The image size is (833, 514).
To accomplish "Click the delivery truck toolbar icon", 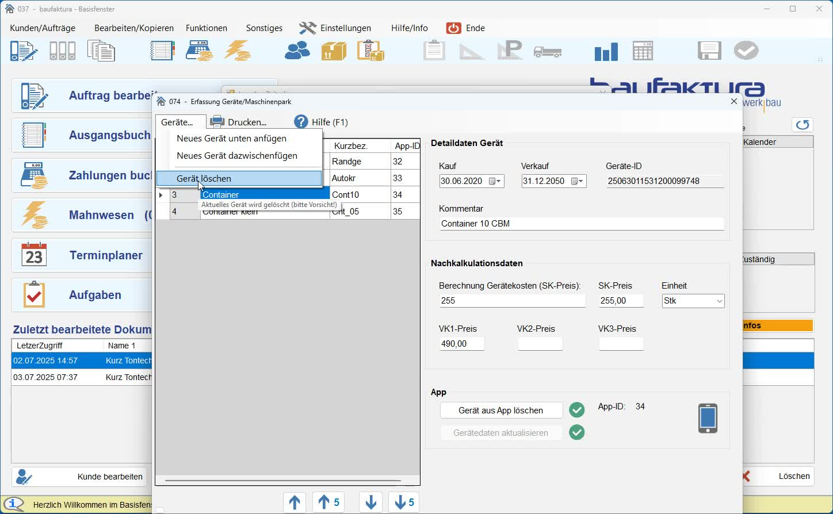I will click(547, 52).
